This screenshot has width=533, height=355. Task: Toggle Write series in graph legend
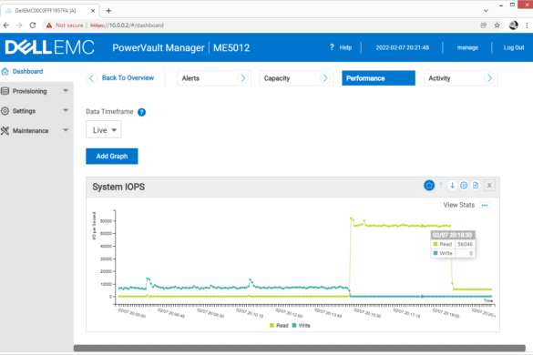302,326
